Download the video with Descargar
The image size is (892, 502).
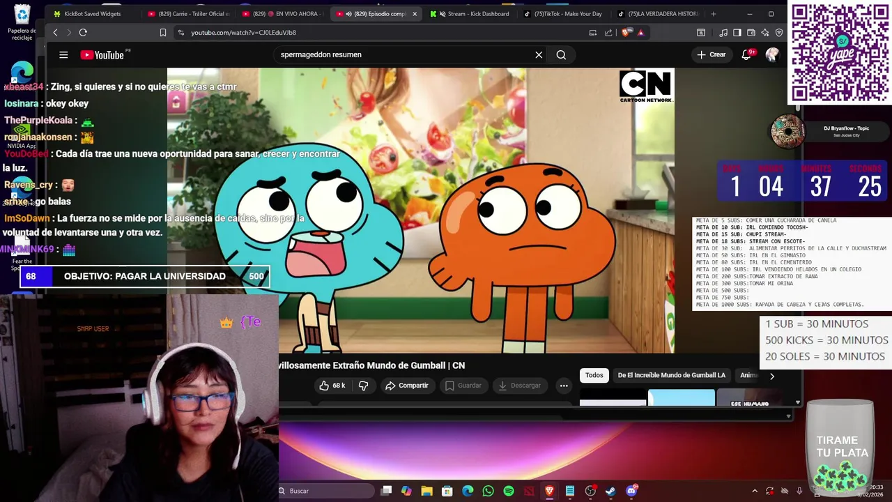click(x=519, y=386)
